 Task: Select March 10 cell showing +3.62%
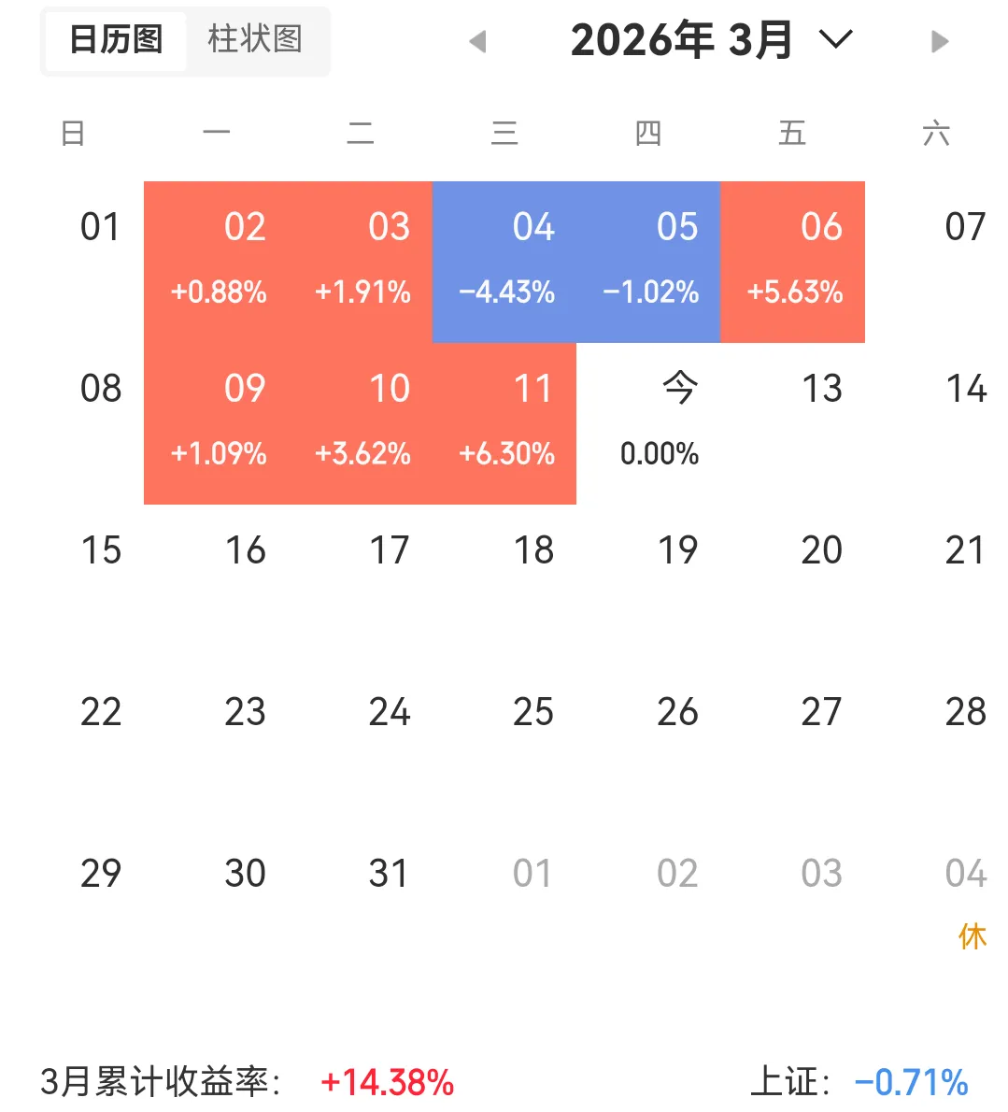coord(360,423)
